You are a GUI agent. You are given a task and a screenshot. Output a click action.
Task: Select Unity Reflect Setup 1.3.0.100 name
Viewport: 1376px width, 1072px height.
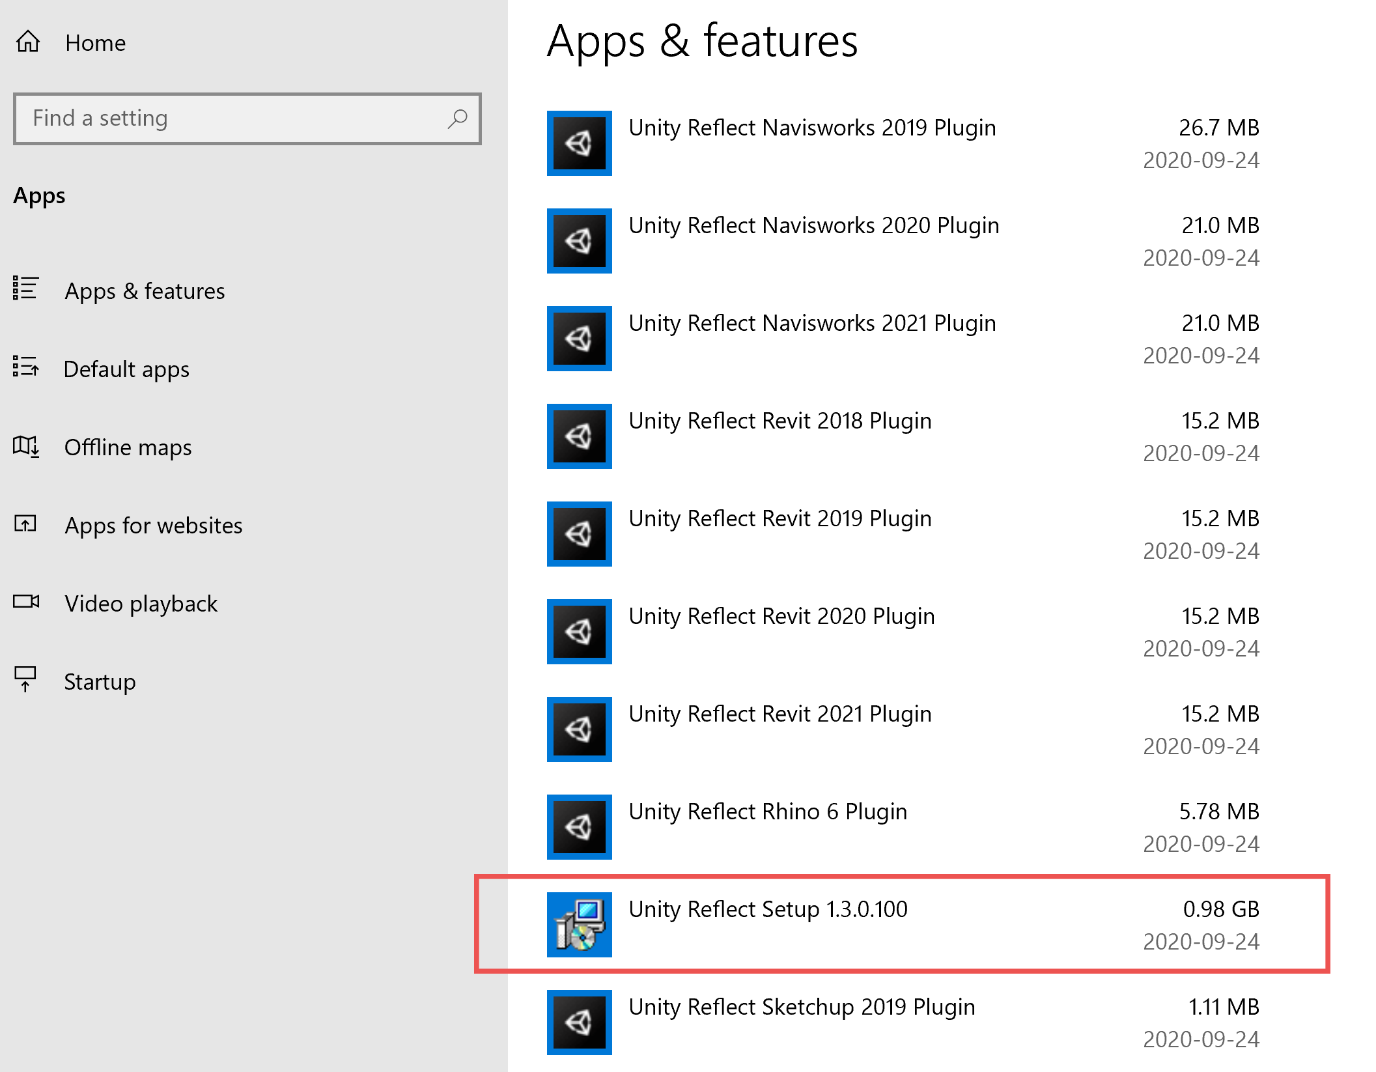[x=768, y=909]
